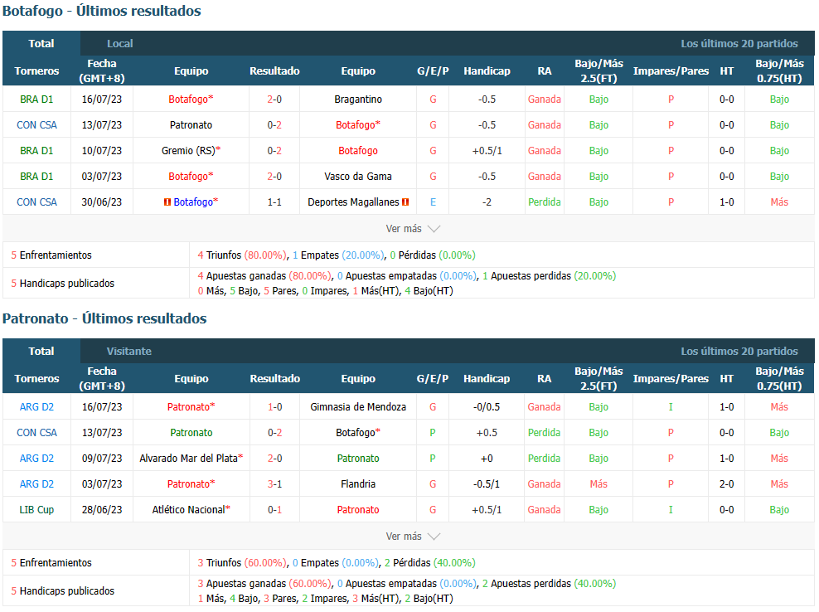Click Impares/Pares header in Patronato table

pos(671,378)
